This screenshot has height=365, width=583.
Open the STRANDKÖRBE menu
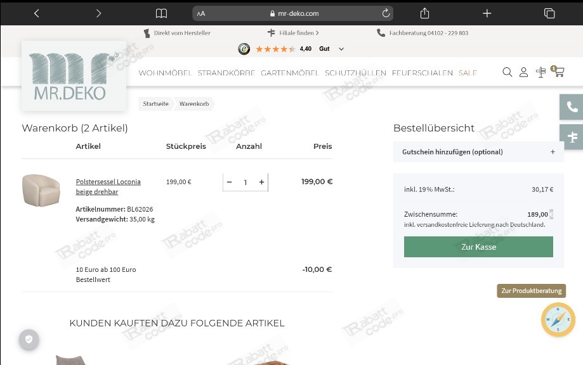tap(226, 73)
